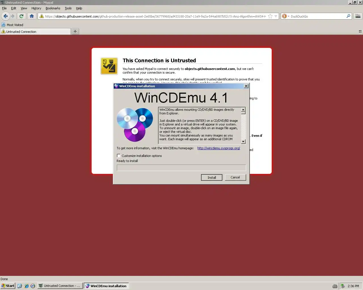Click the browser Forward arrow button
The width and height of the screenshot is (363, 290).
[x=12, y=16]
